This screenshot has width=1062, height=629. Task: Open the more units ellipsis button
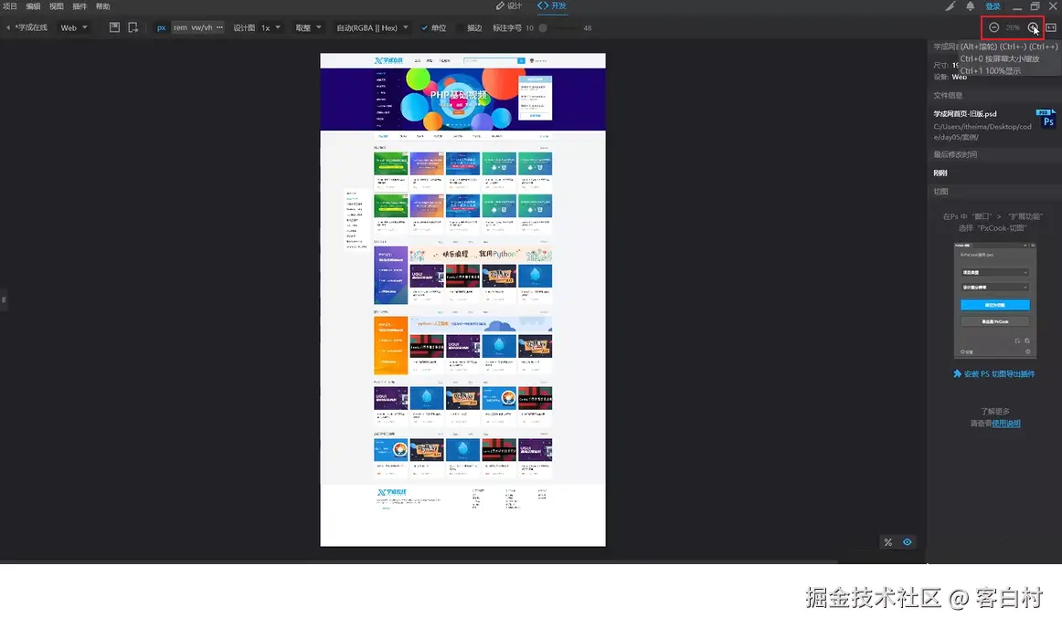click(219, 27)
